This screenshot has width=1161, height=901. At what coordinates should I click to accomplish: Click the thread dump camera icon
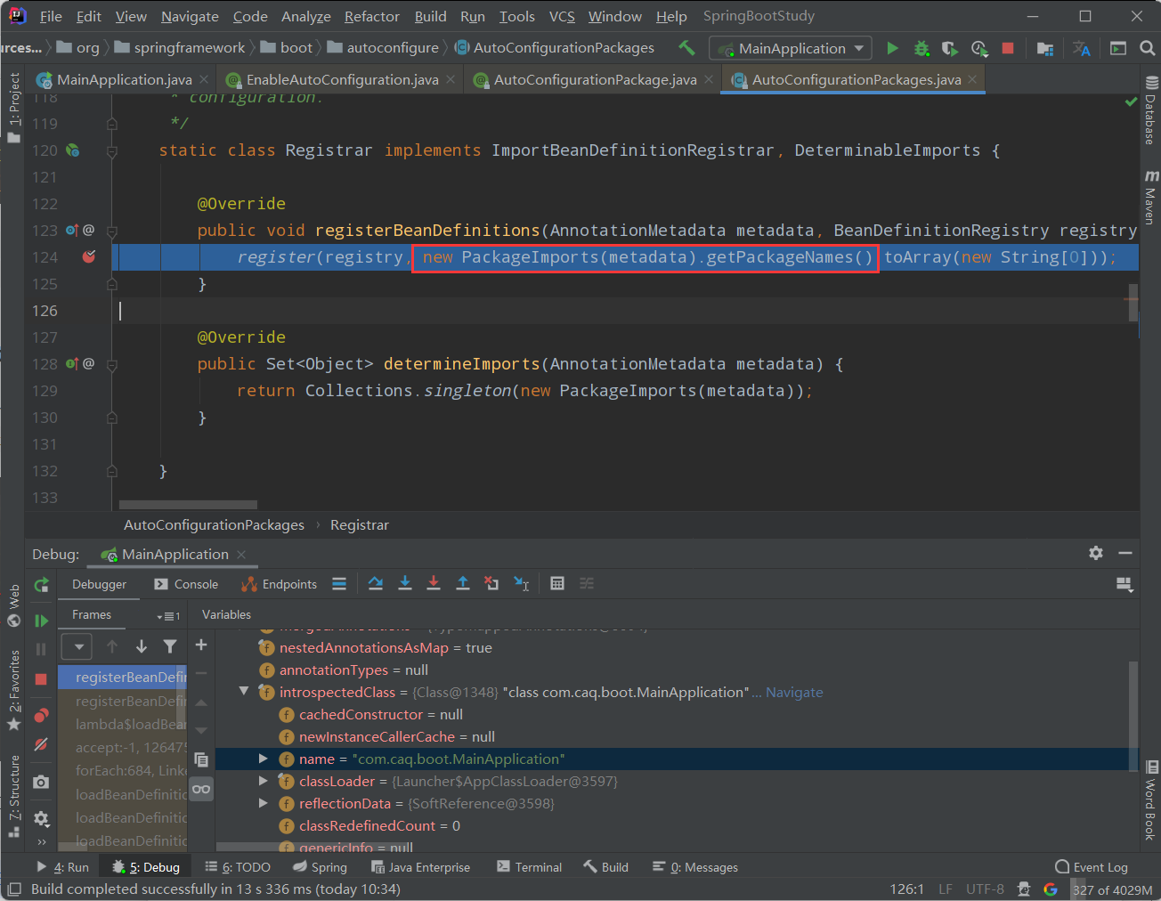click(41, 782)
